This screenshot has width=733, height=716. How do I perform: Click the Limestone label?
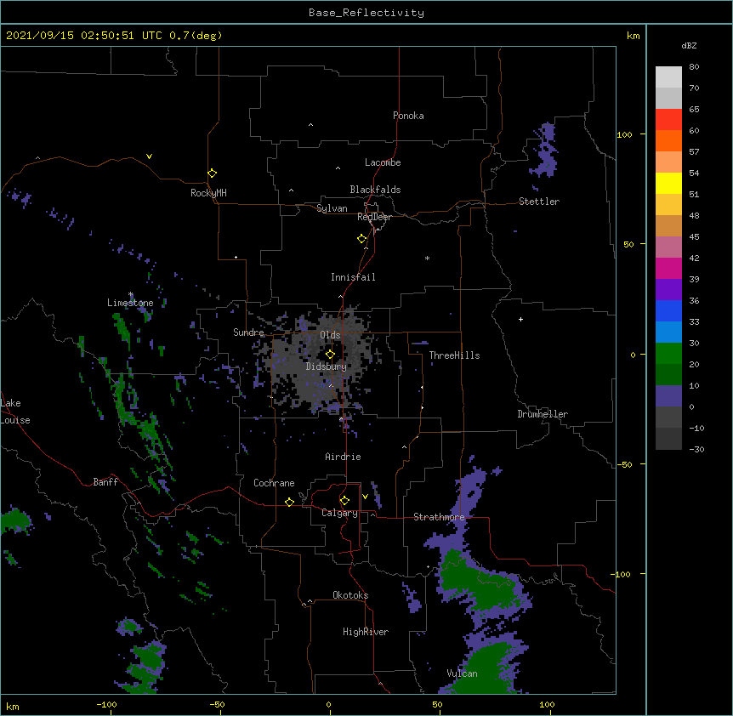[130, 303]
